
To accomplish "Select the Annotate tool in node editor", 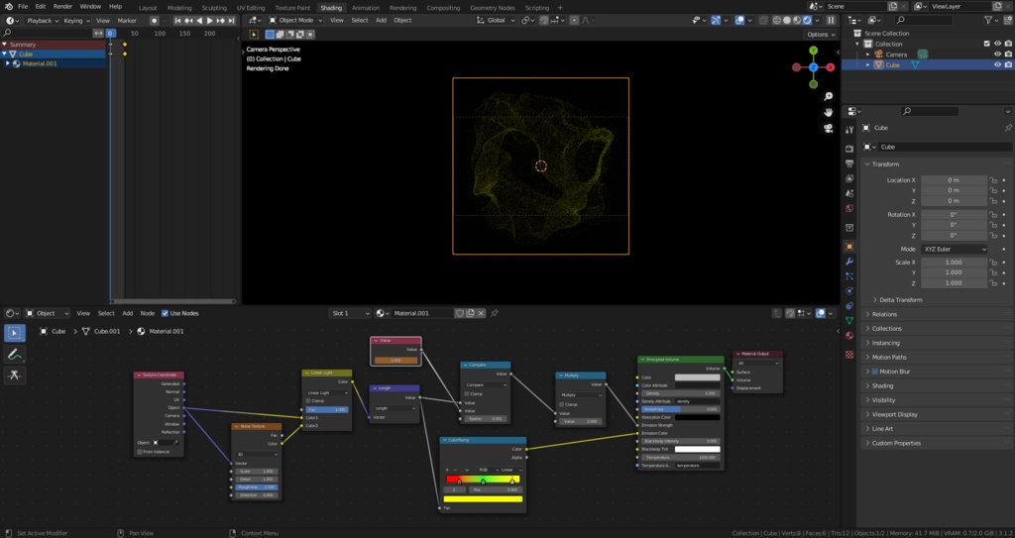I will pyautogui.click(x=14, y=354).
